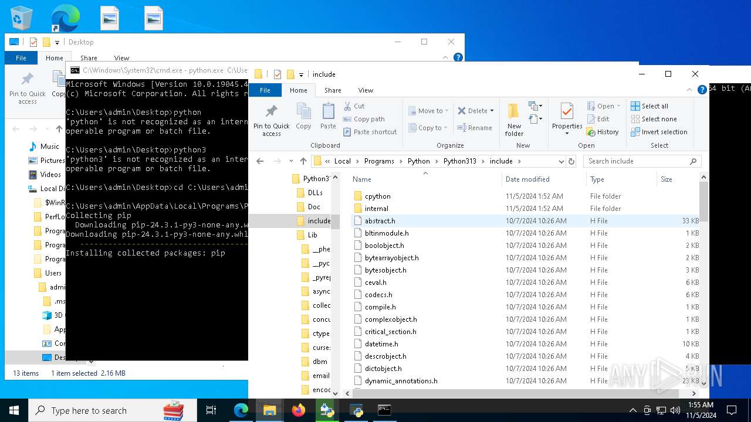
Task: Click Copy path in the Clipboard group
Action: point(363,119)
